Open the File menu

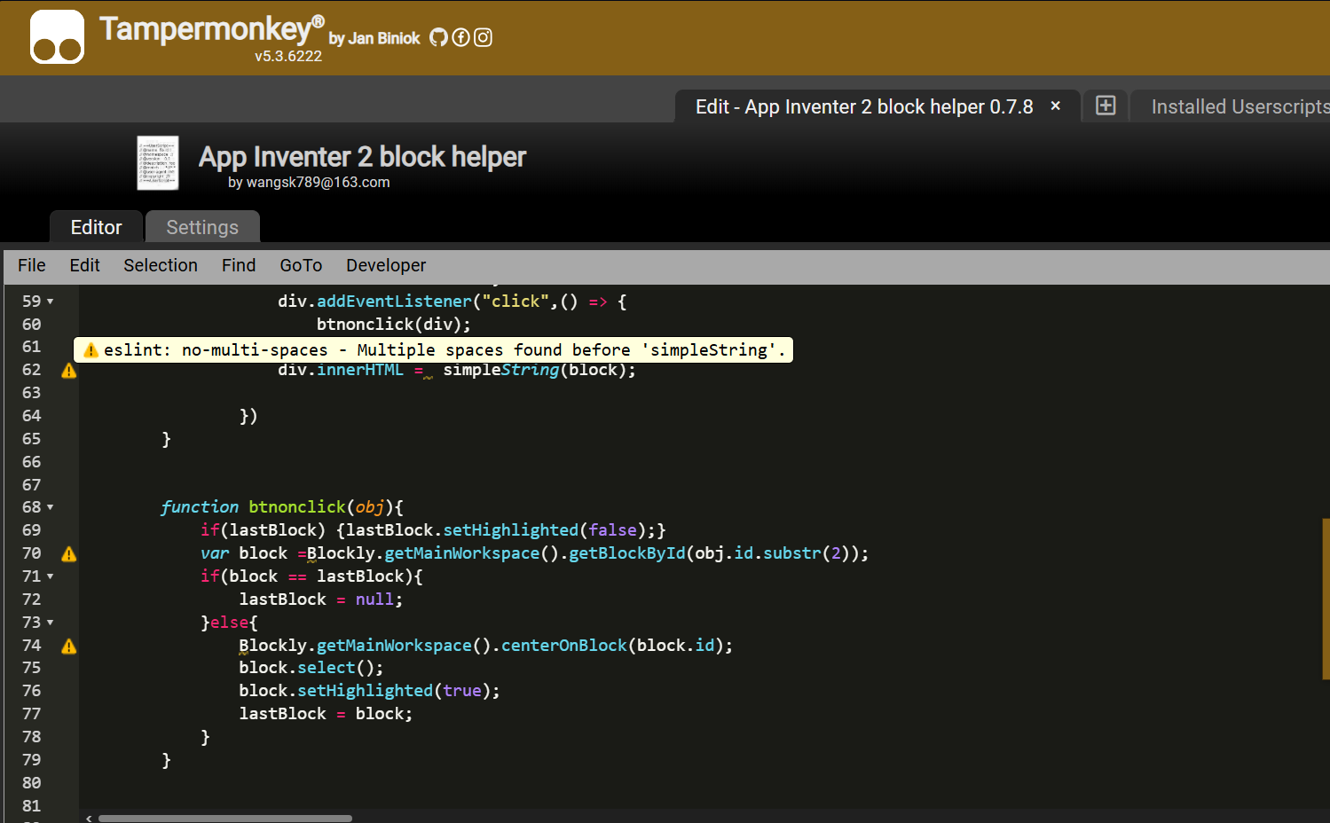(32, 265)
